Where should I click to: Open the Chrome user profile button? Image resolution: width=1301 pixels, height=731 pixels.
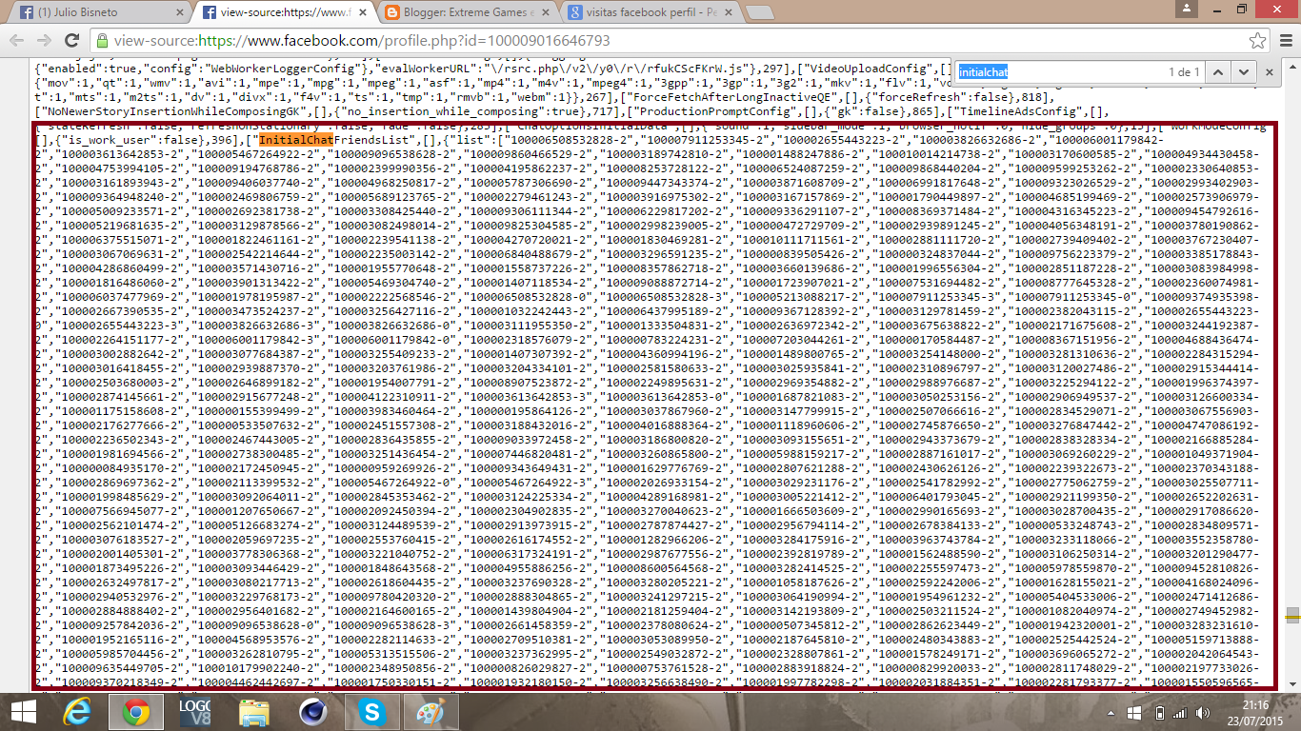(1187, 8)
